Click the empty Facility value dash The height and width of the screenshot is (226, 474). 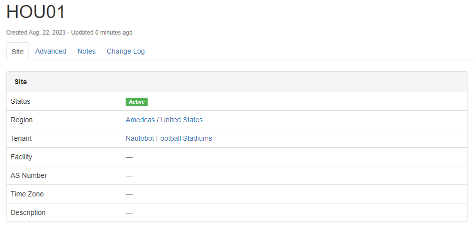click(x=129, y=157)
